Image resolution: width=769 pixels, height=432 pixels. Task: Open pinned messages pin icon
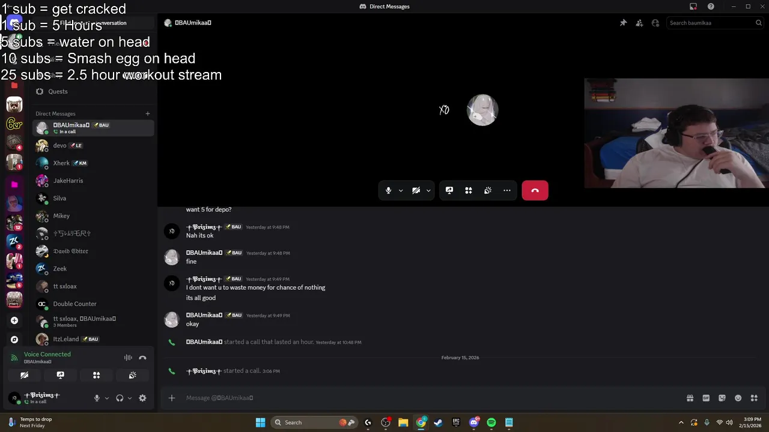click(x=623, y=23)
